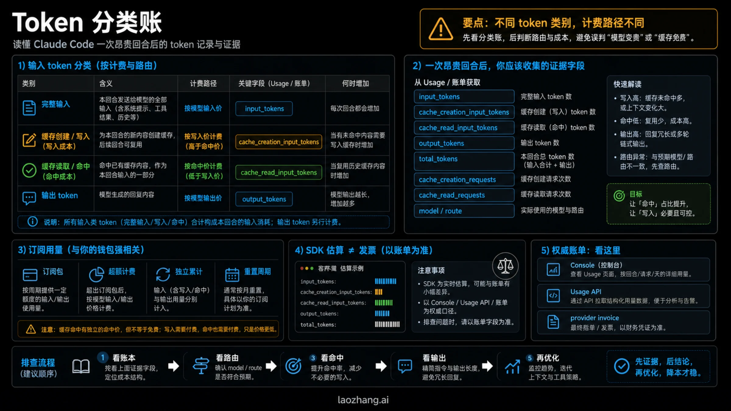The image size is (731, 411).
Task: Click the output_tokens chip in the table
Action: [x=264, y=199]
